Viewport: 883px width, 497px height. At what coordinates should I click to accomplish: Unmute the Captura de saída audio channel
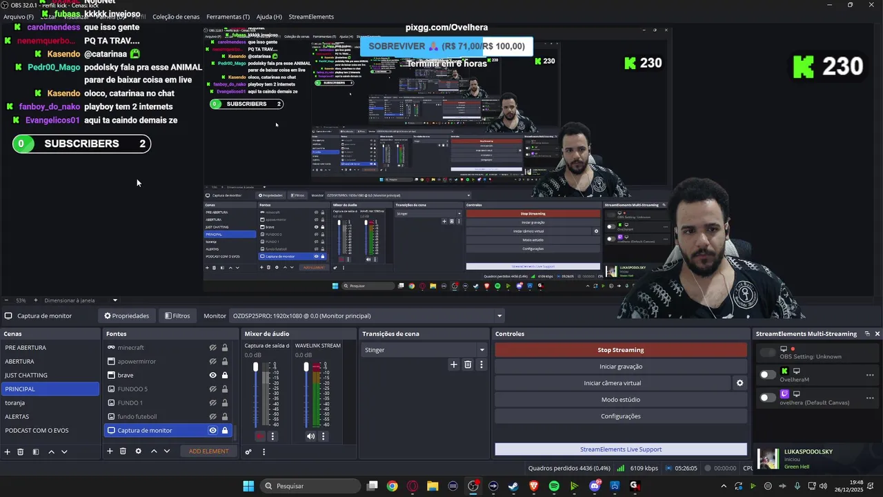pos(260,436)
